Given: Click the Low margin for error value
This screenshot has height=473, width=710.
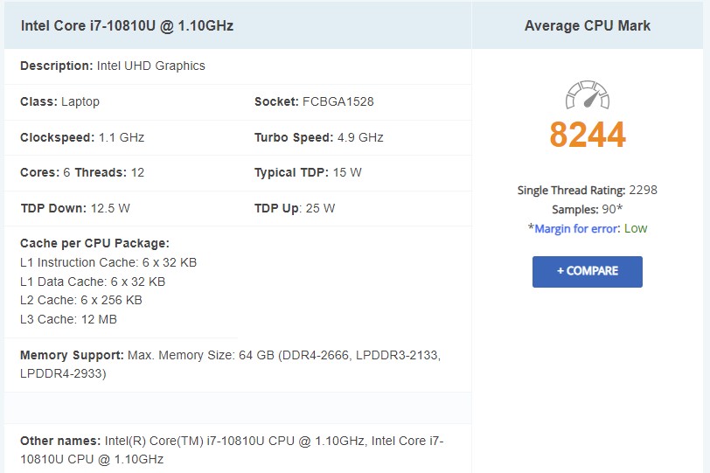Looking at the screenshot, I should click(x=636, y=228).
